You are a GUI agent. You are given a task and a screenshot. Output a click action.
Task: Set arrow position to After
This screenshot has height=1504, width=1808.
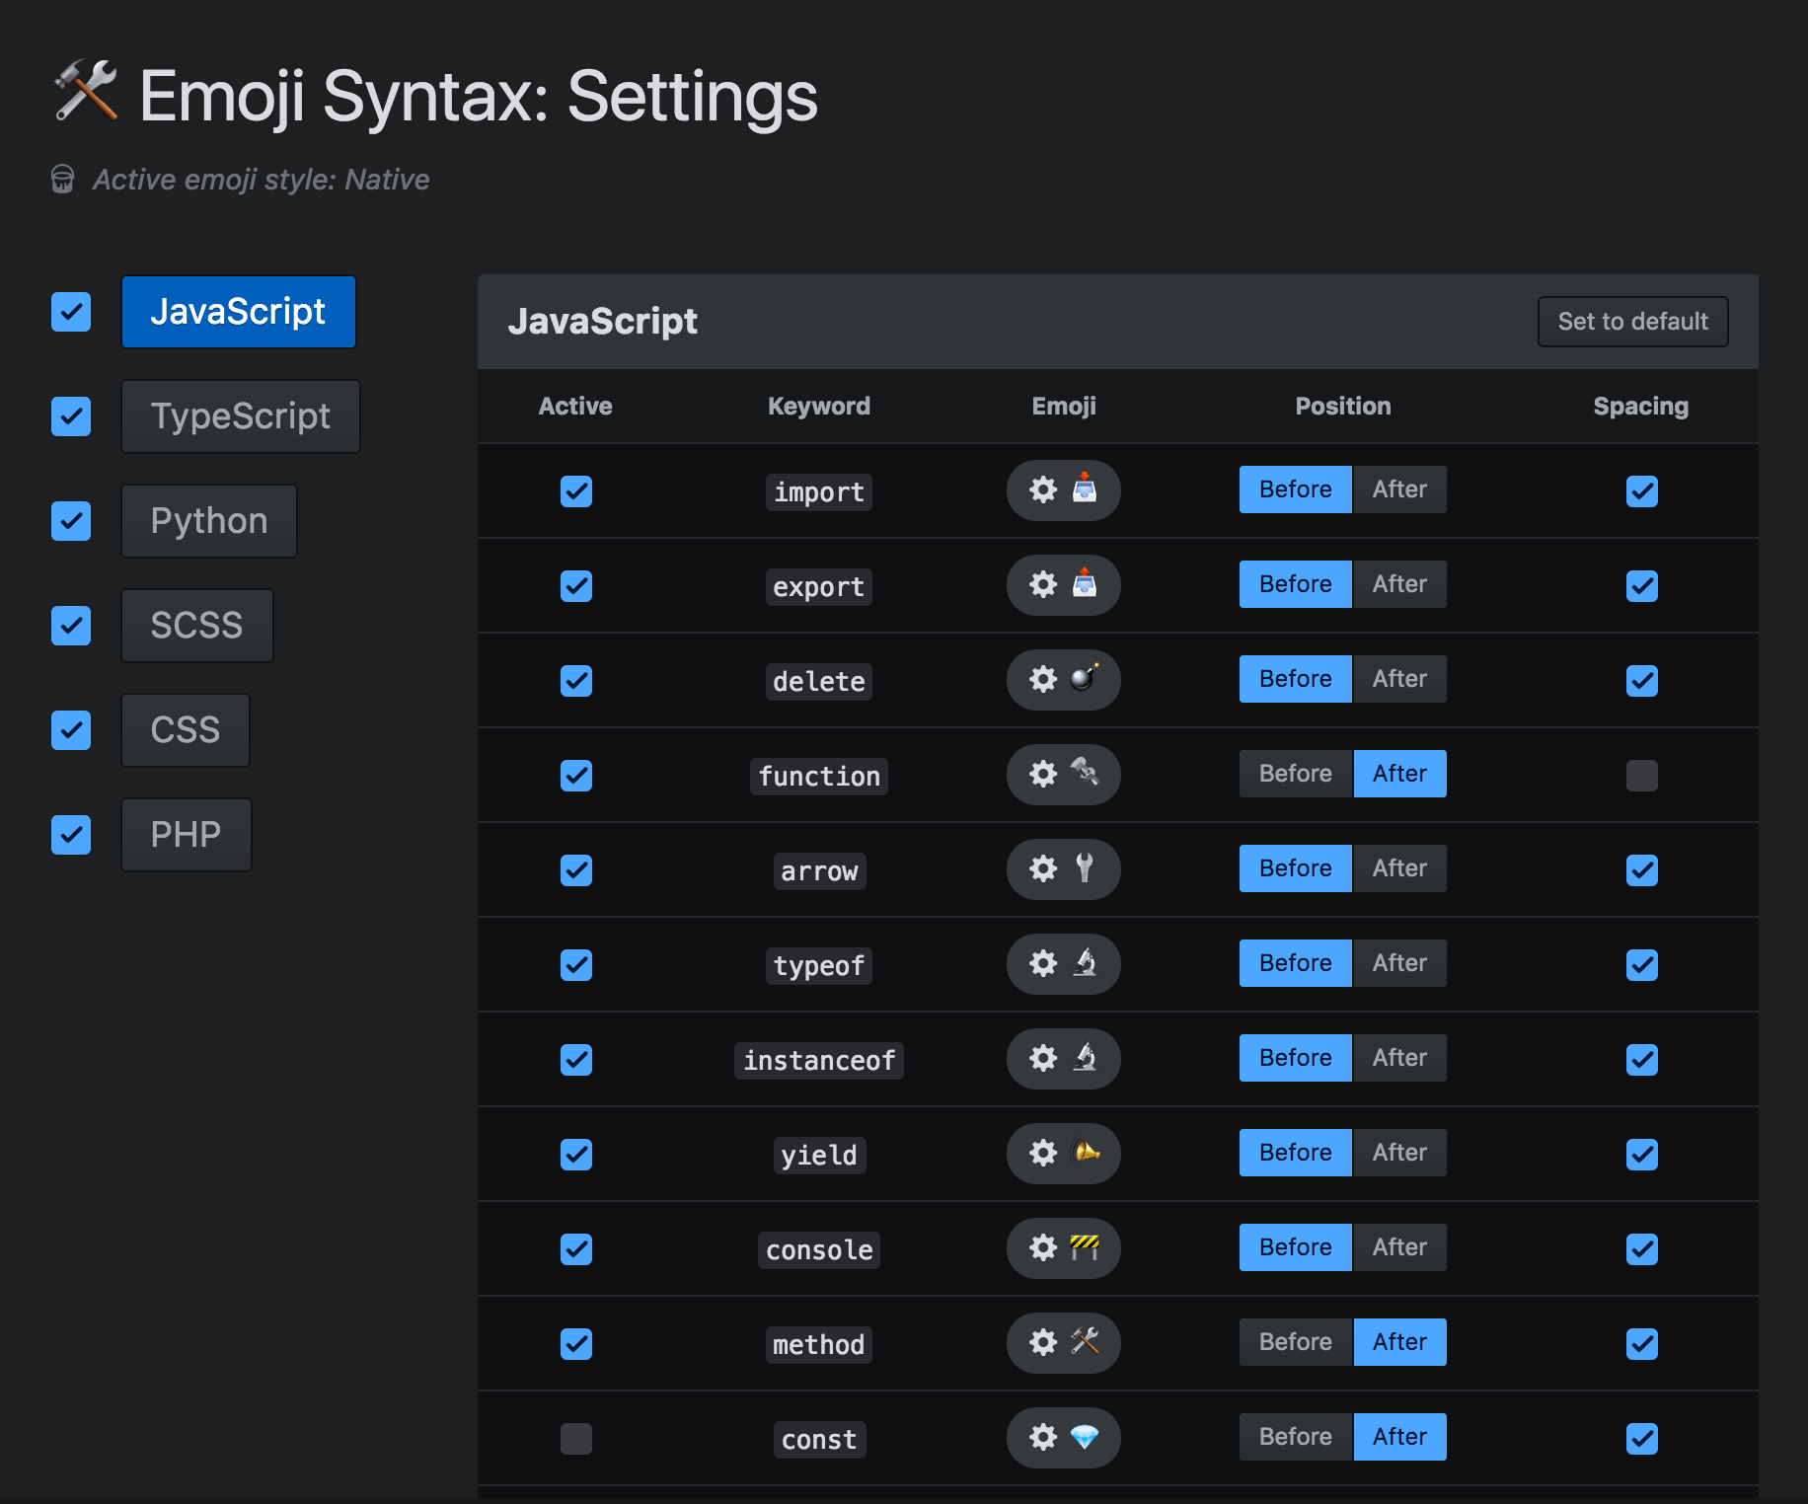click(x=1399, y=868)
